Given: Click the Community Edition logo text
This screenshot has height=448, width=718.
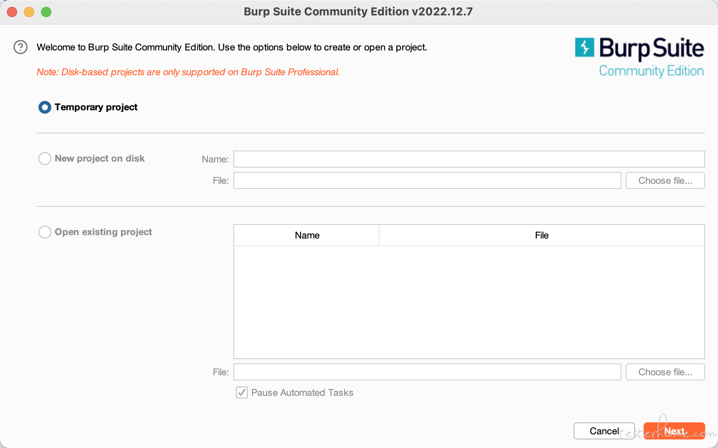Looking at the screenshot, I should click(651, 71).
